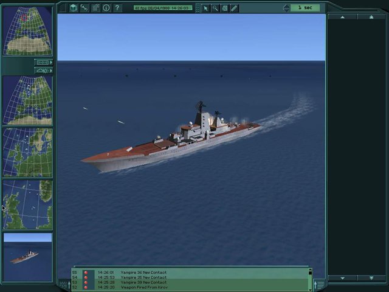Click timestamp 14:26:01 in log
The height and width of the screenshot is (292, 389).
(x=106, y=273)
